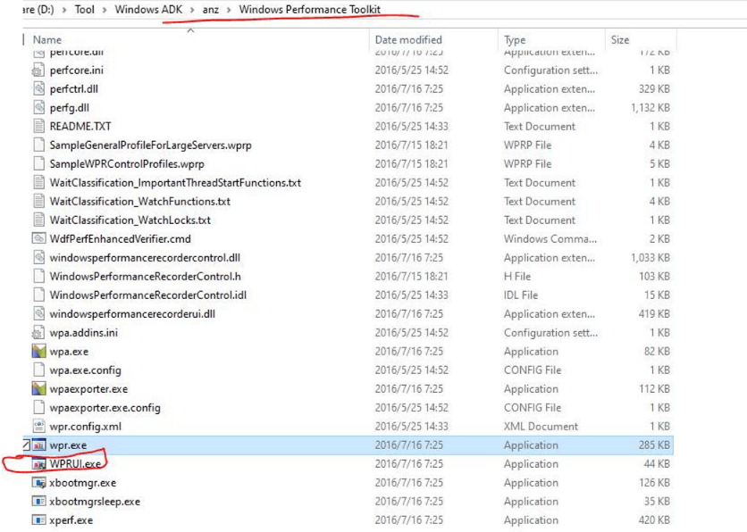Click the perfcore.ini file icon

click(x=38, y=71)
